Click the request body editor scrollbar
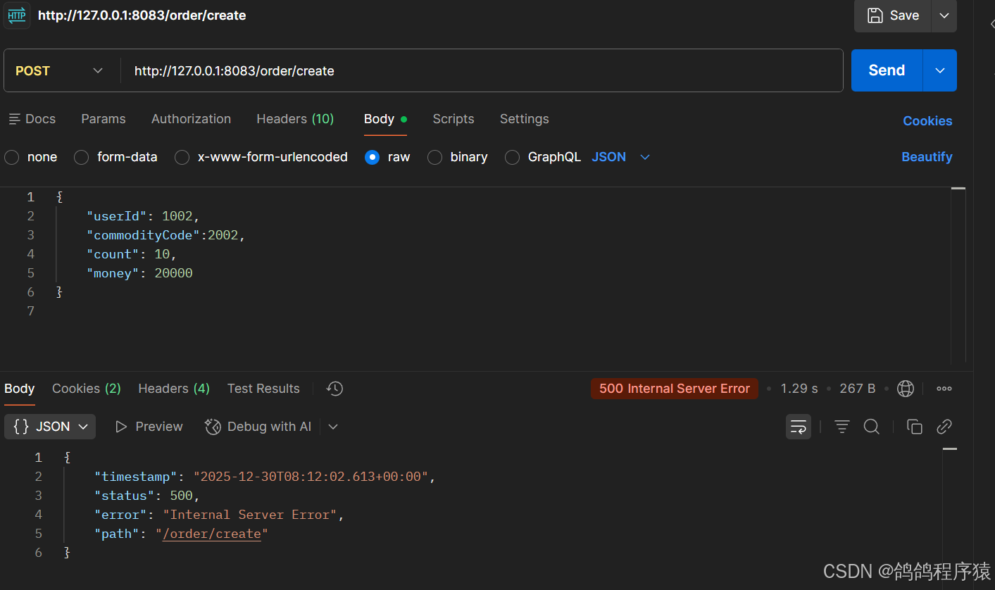This screenshot has height=590, width=995. [958, 275]
